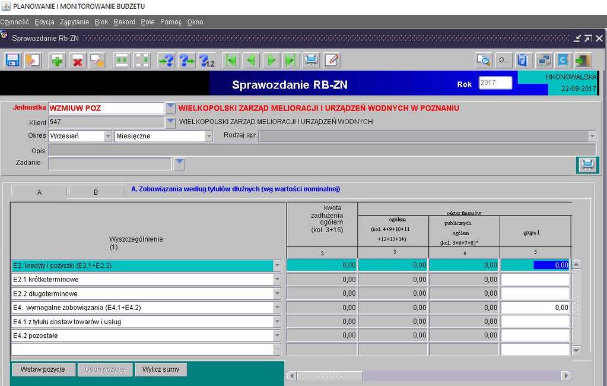This screenshot has height=386, width=607.
Task: Click the toolbar printer icon
Action: (312, 61)
